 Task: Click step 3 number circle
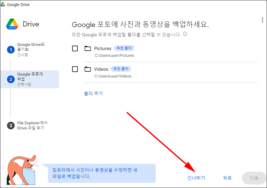click(11, 126)
